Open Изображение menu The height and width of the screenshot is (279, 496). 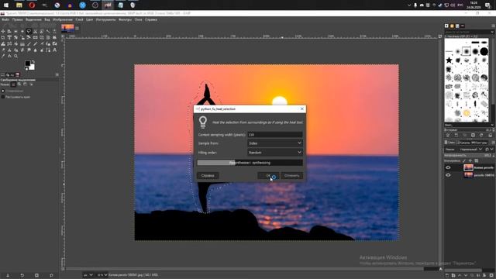[x=63, y=19]
